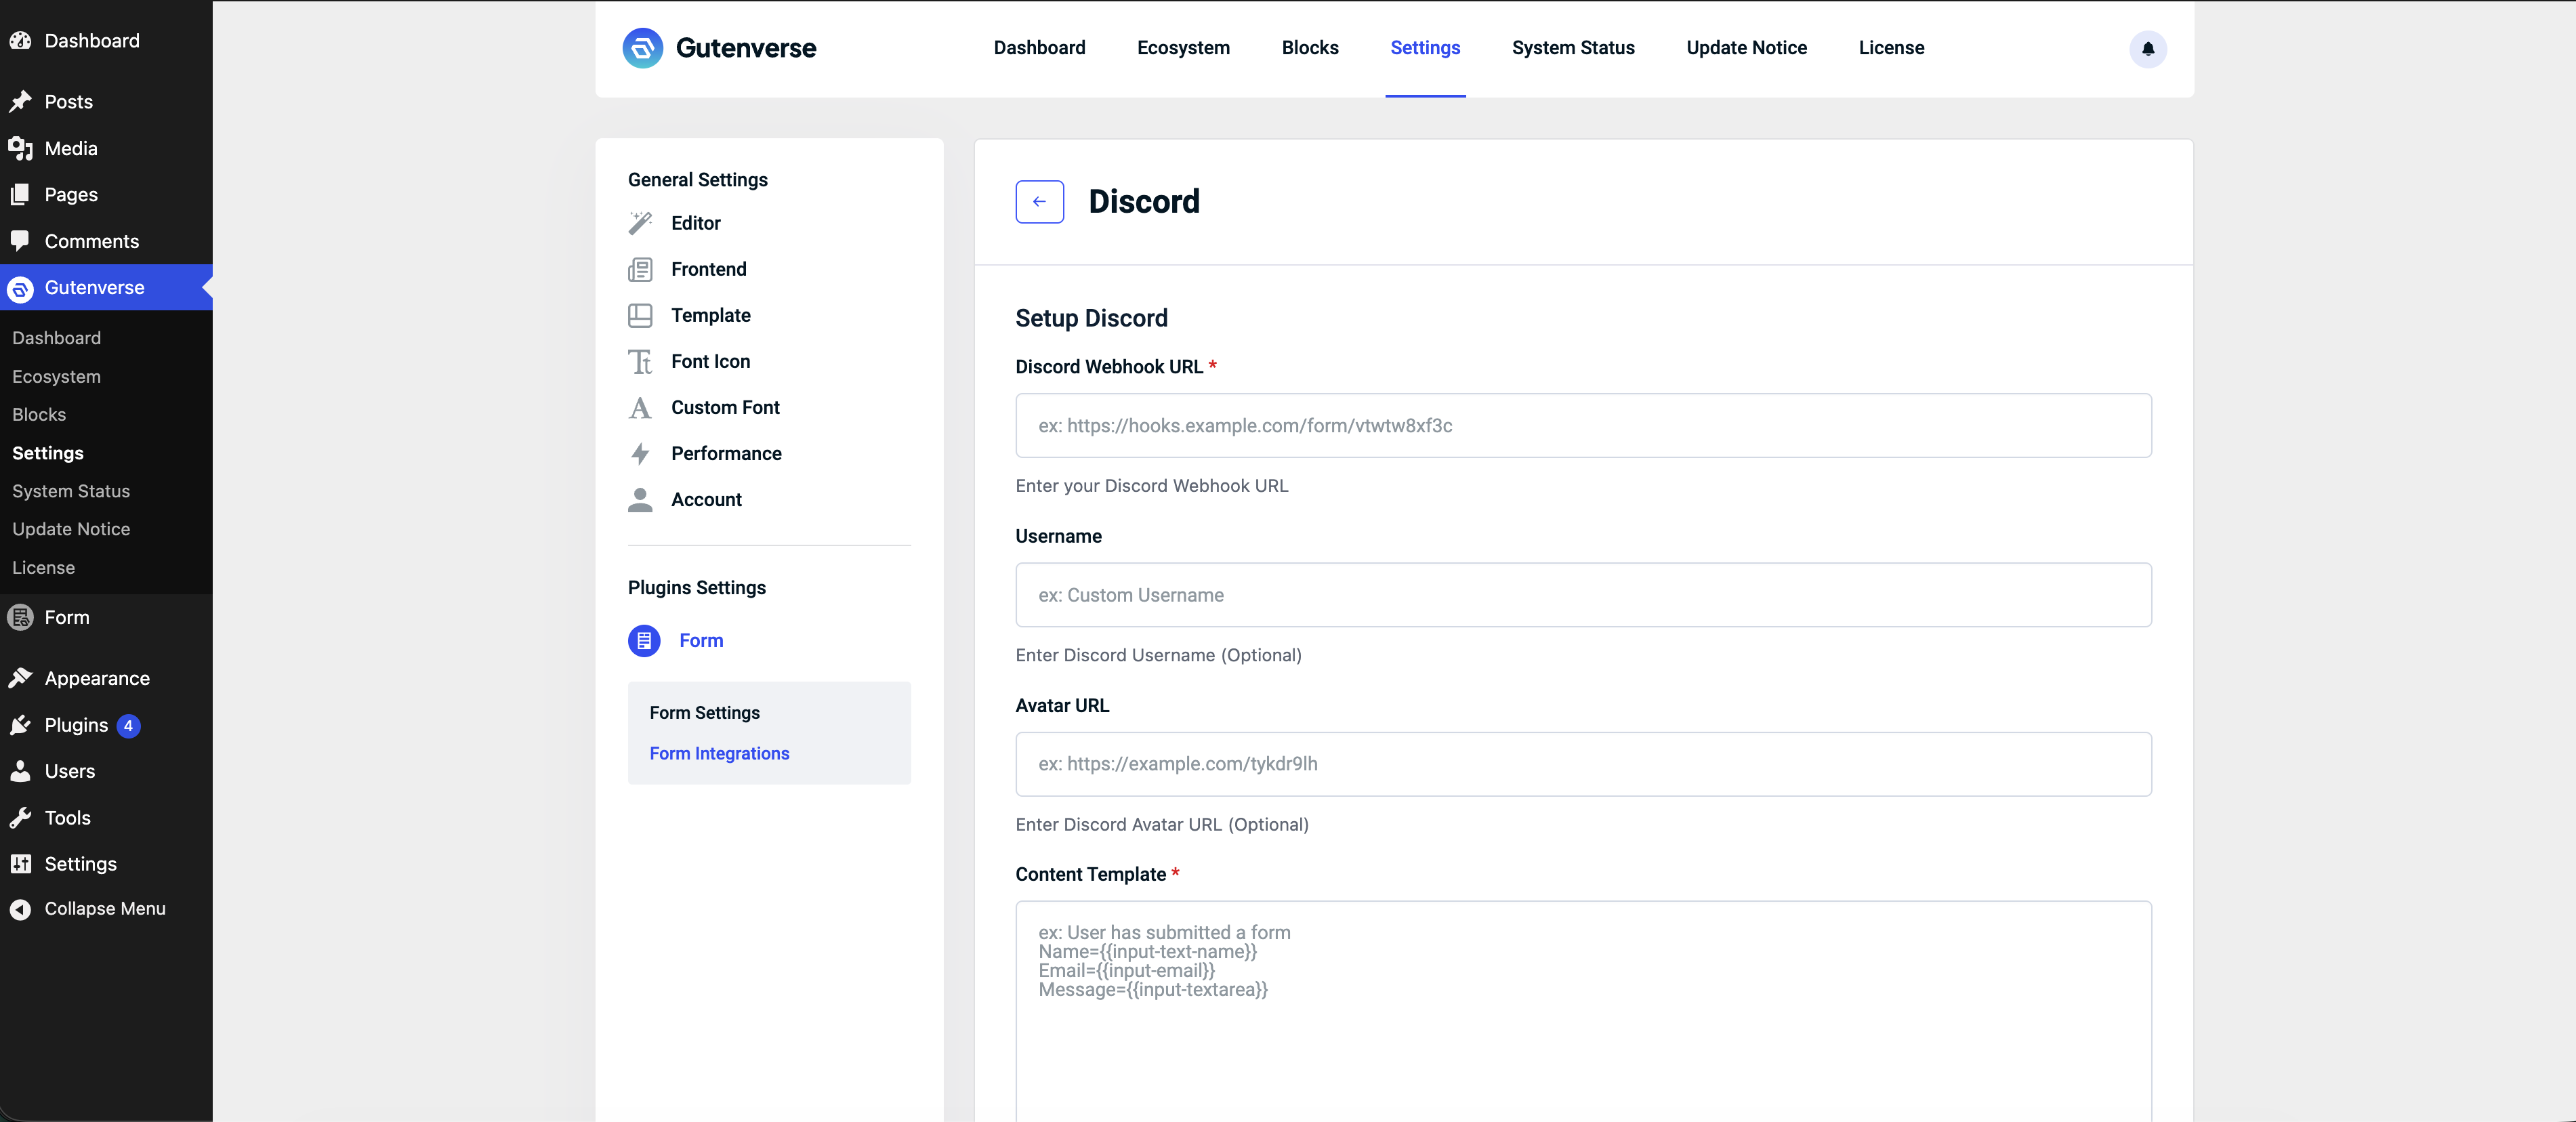Click the Custom Font letter A icon
This screenshot has height=1122, width=2576.
pos(640,407)
